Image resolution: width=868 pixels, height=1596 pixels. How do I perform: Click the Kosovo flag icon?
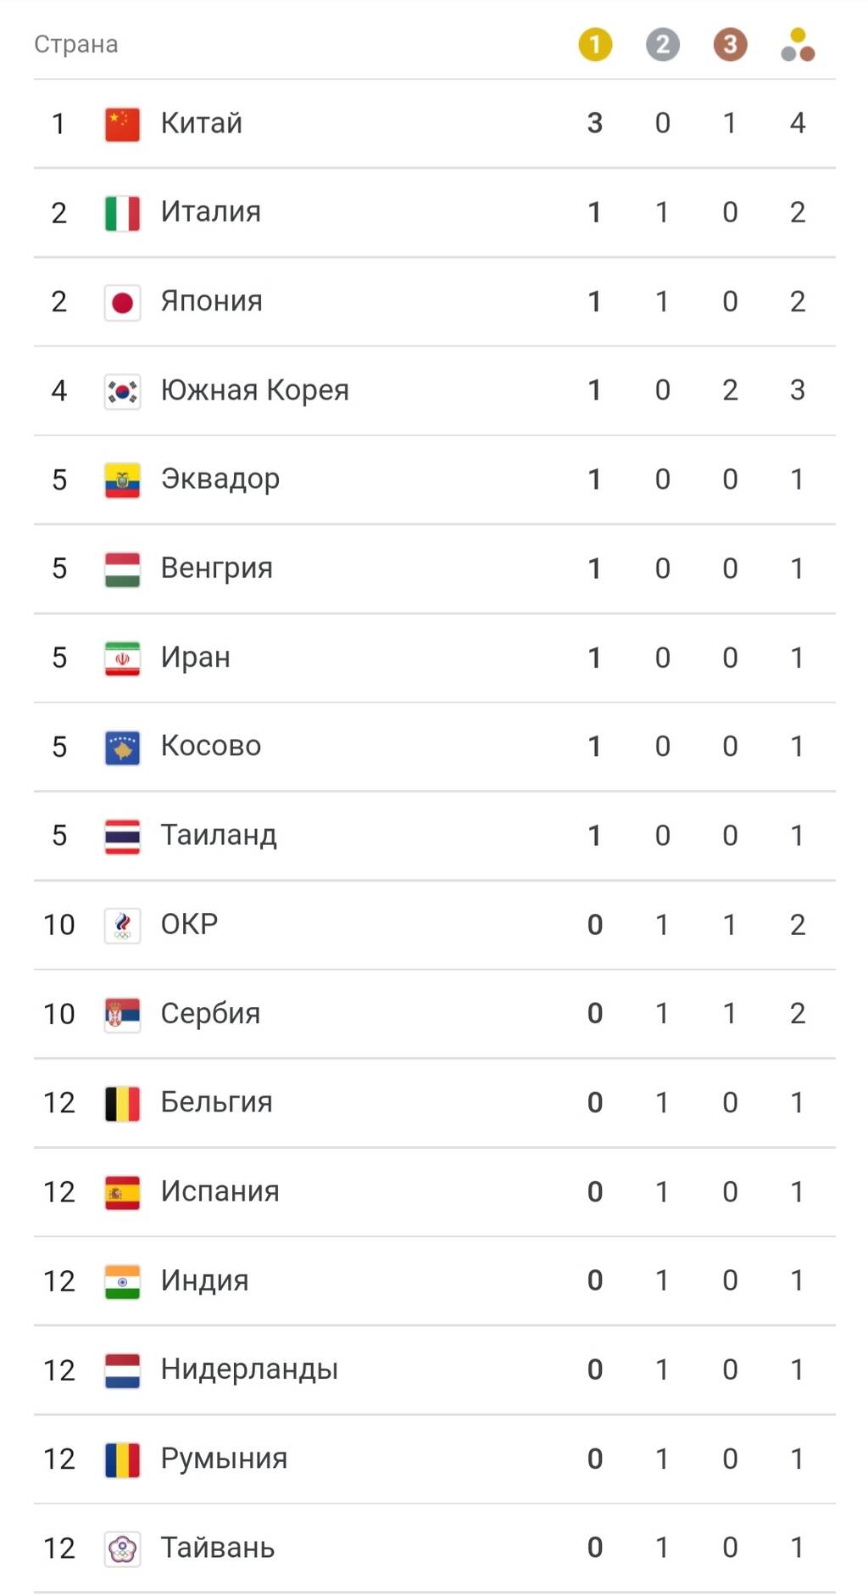coord(122,748)
